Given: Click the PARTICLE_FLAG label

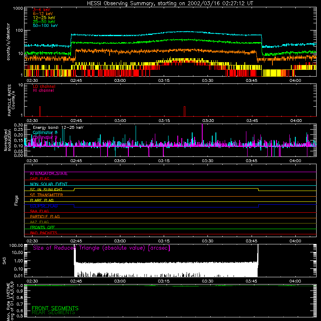Looking at the screenshot, I should pos(45,217).
